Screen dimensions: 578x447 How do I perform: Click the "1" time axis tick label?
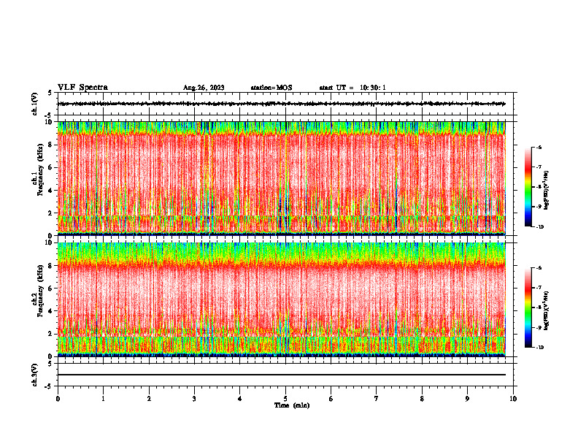[x=103, y=399]
